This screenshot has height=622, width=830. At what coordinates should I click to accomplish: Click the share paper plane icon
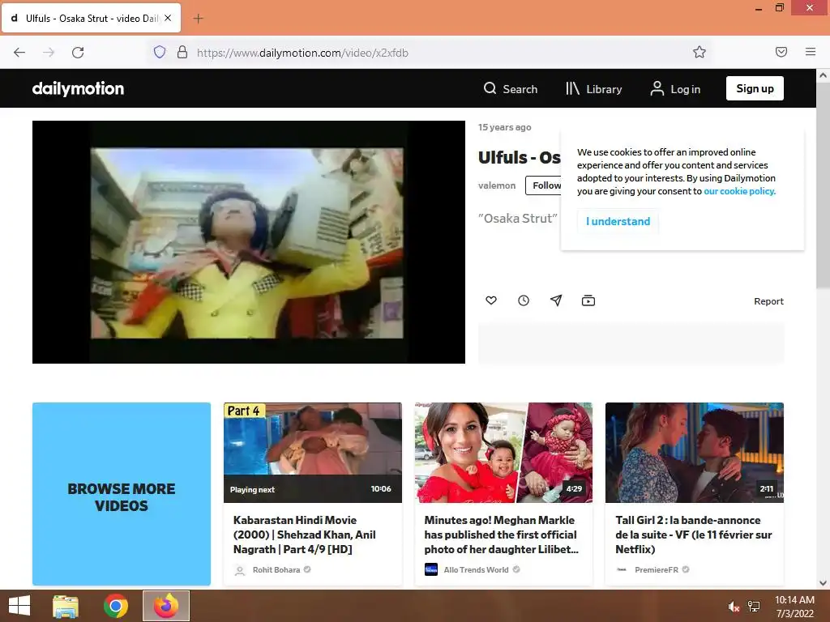(x=556, y=300)
